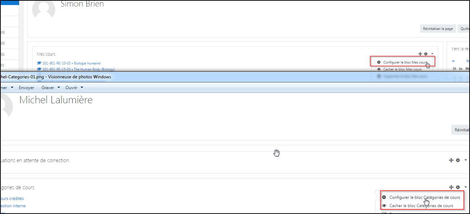Viewport: 470px width, 214px height.
Task: Click the move icon of Catégories de cours block
Action: pyautogui.click(x=451, y=187)
